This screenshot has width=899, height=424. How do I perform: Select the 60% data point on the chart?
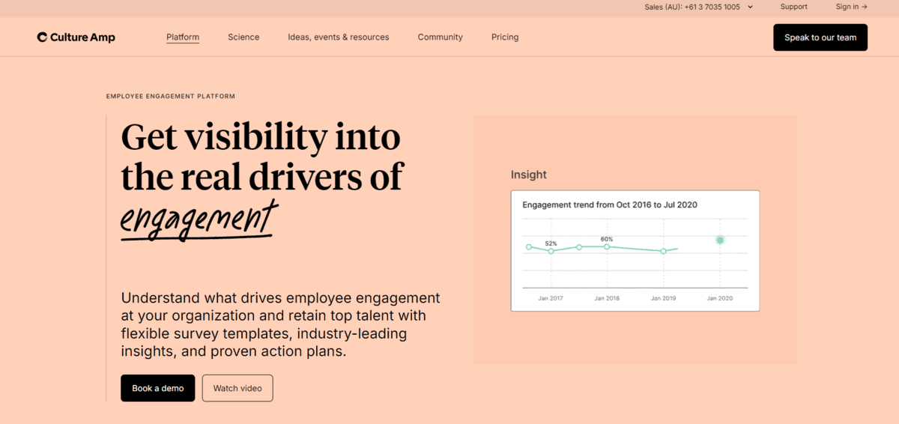tap(607, 246)
